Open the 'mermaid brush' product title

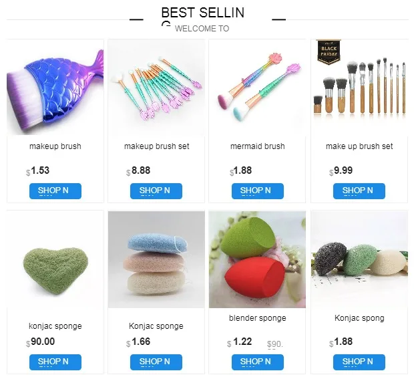pyautogui.click(x=258, y=146)
